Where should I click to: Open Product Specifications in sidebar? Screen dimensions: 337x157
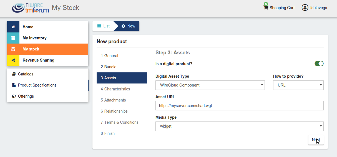(37, 85)
